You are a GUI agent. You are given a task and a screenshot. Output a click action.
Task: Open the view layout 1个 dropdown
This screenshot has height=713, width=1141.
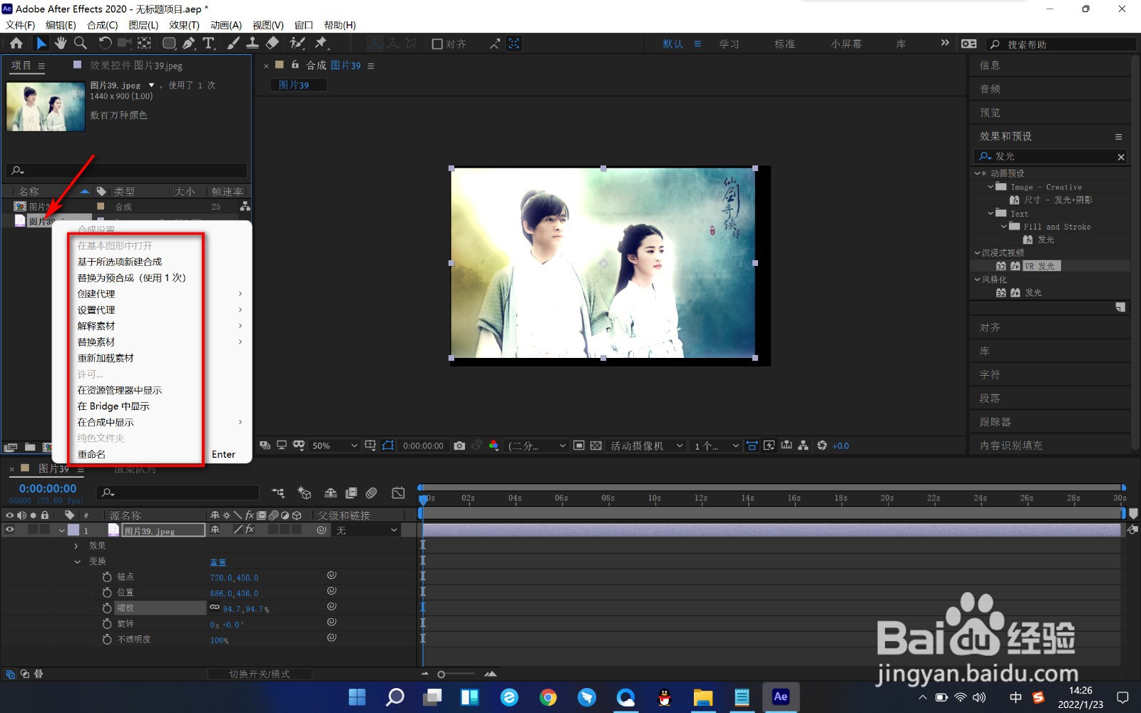tap(717, 446)
